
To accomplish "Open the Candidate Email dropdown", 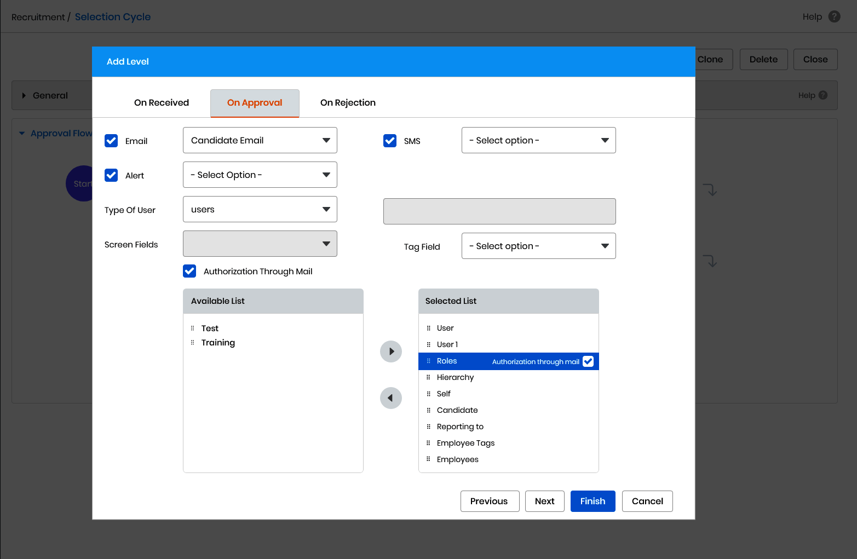I will click(260, 140).
